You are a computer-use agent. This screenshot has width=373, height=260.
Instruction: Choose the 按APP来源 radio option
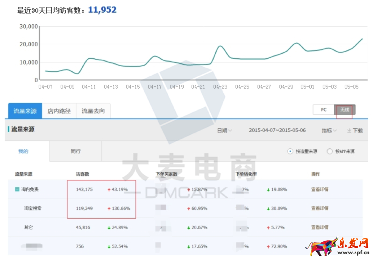pos(329,152)
